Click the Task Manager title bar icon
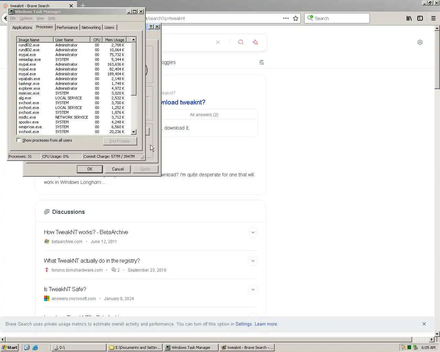The image size is (440, 352). click(x=11, y=11)
